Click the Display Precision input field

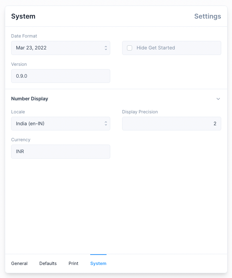(171, 123)
